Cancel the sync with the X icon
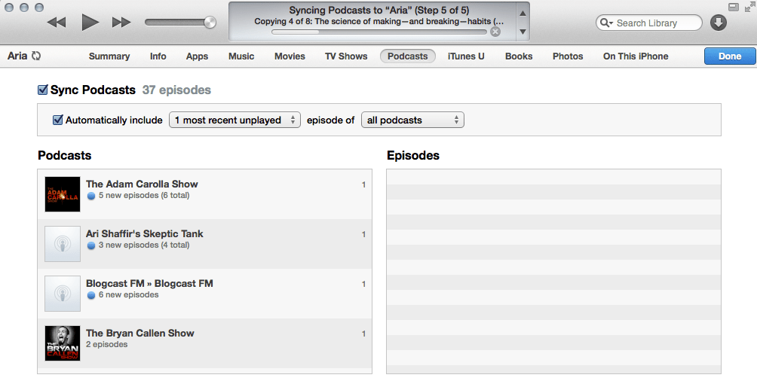Viewport: 757px width, 387px height. (495, 32)
